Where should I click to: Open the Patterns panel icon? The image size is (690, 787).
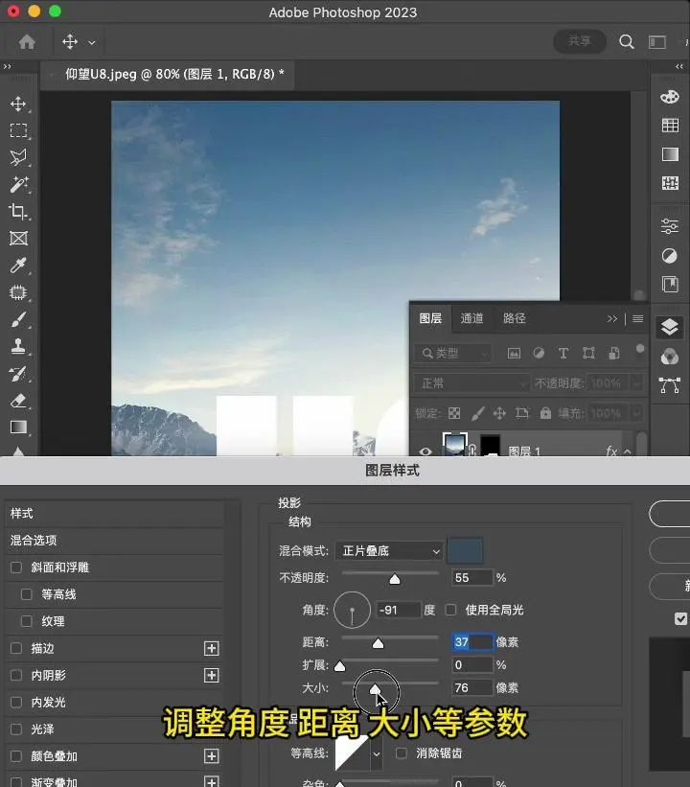[670, 183]
